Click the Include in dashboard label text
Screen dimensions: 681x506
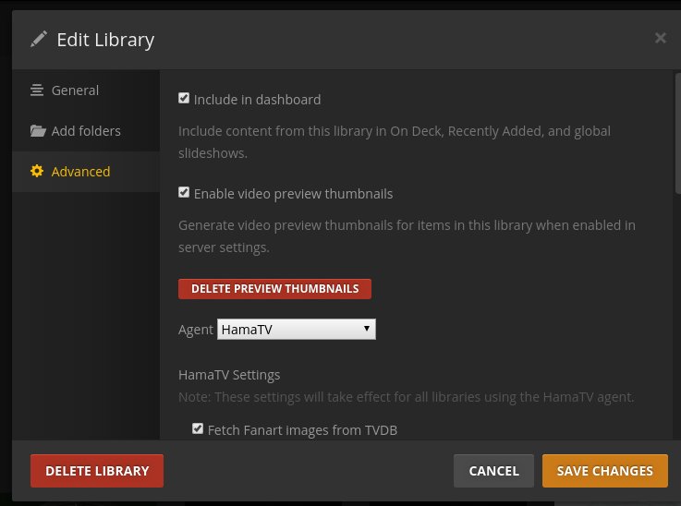(x=257, y=100)
